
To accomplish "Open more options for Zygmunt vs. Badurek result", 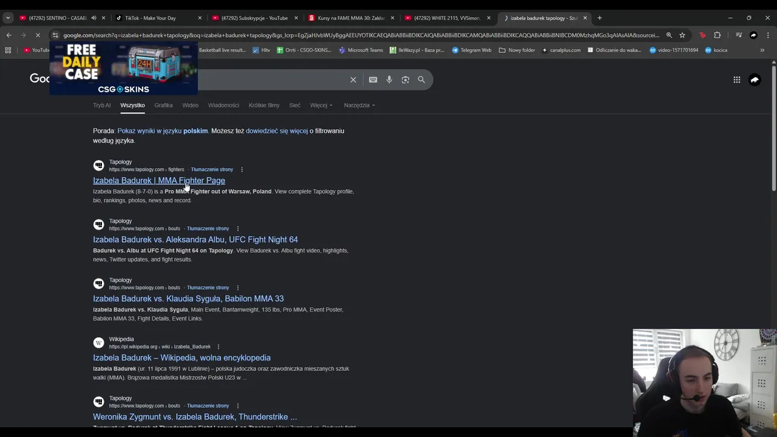I will 237,406.
